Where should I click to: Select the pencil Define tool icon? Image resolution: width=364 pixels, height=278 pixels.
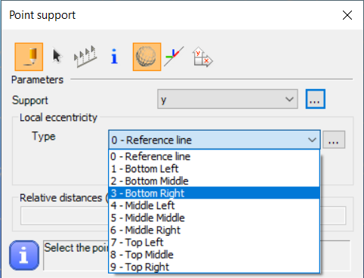29,57
